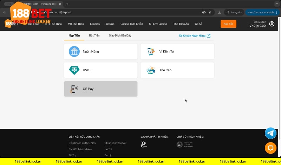Switch to Giao Dịch Gần Đây tab
Viewport: 281px width, 165px height.
(x=120, y=35)
